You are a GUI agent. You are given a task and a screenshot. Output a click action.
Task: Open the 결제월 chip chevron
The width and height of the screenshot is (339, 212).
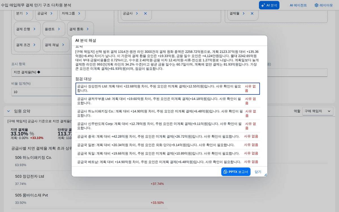pos(244,13)
